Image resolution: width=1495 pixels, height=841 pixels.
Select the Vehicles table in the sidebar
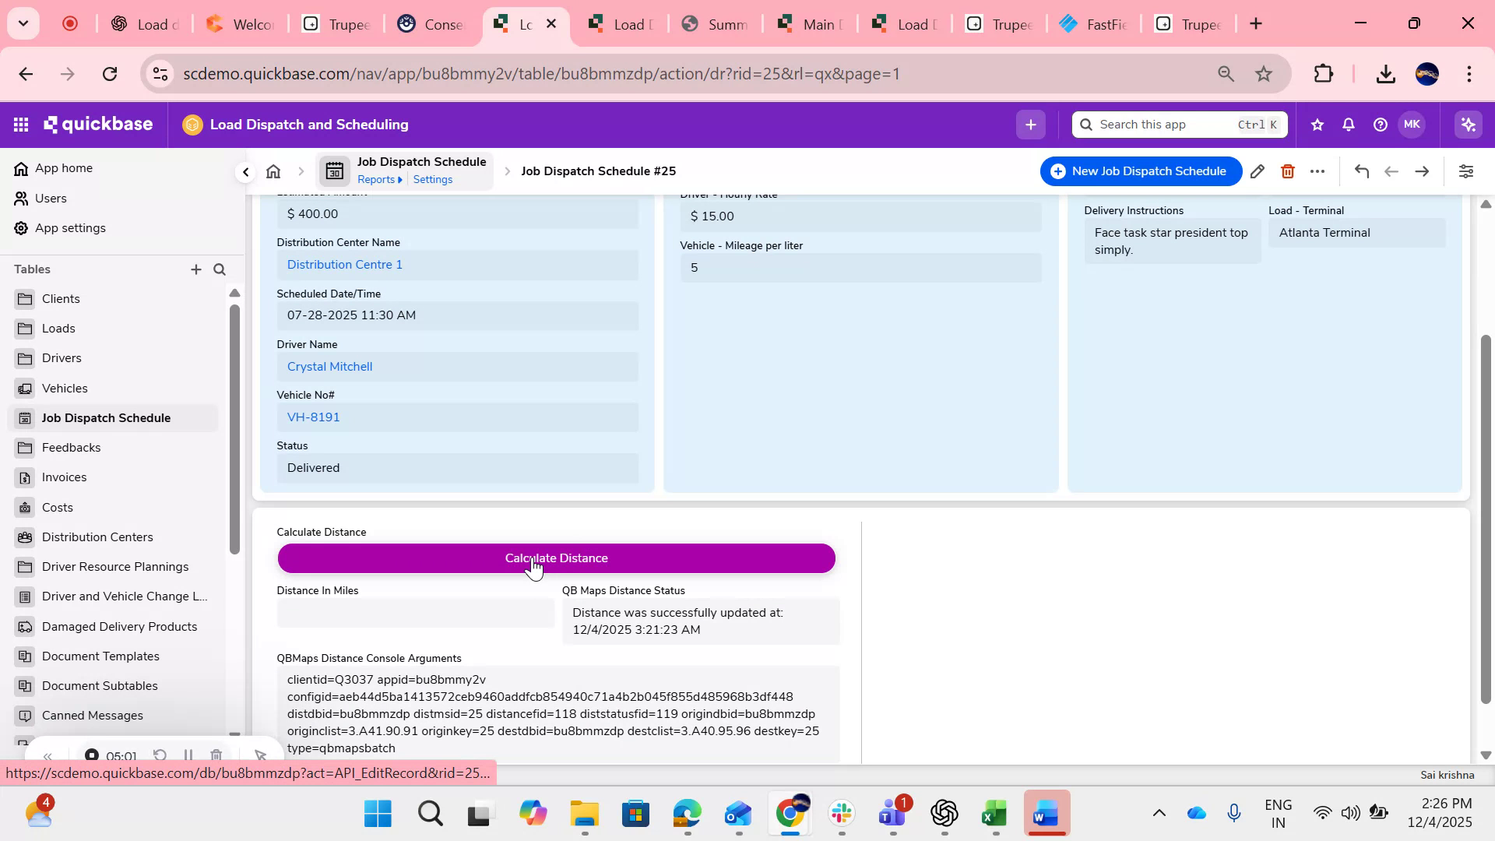click(64, 388)
